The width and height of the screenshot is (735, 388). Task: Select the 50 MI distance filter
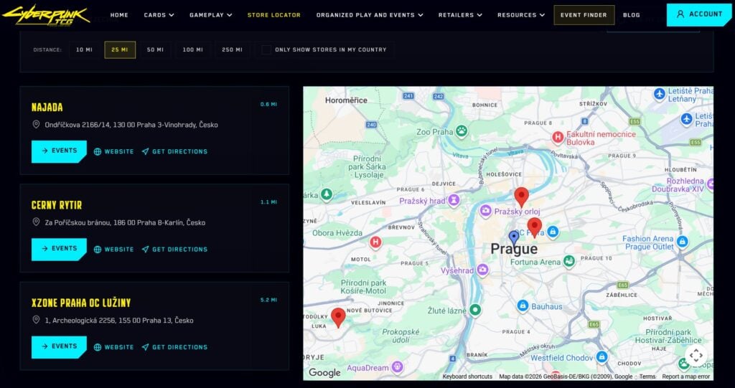(155, 49)
